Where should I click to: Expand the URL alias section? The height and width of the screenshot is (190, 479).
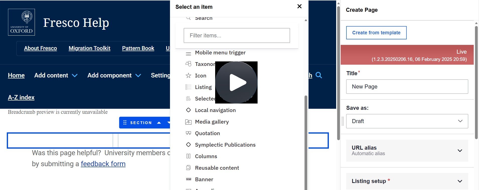point(407,150)
